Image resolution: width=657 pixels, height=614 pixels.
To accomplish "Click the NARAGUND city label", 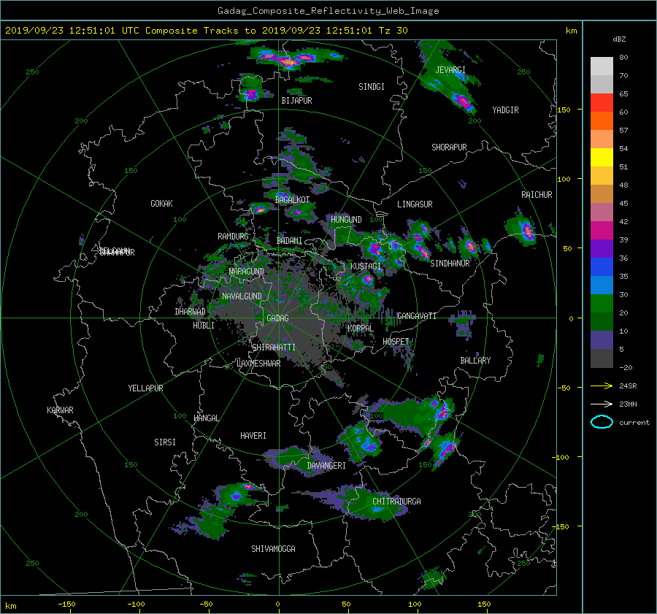I will tap(247, 271).
